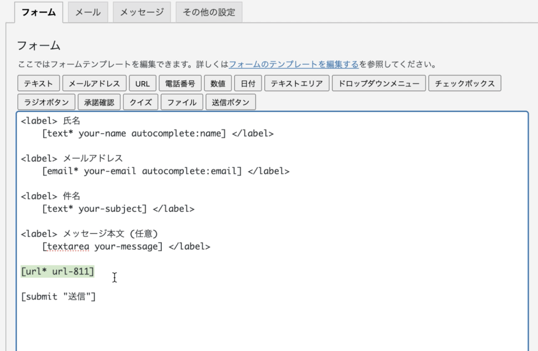Insert a 日付 field tag
This screenshot has width=538, height=351.
[x=248, y=83]
